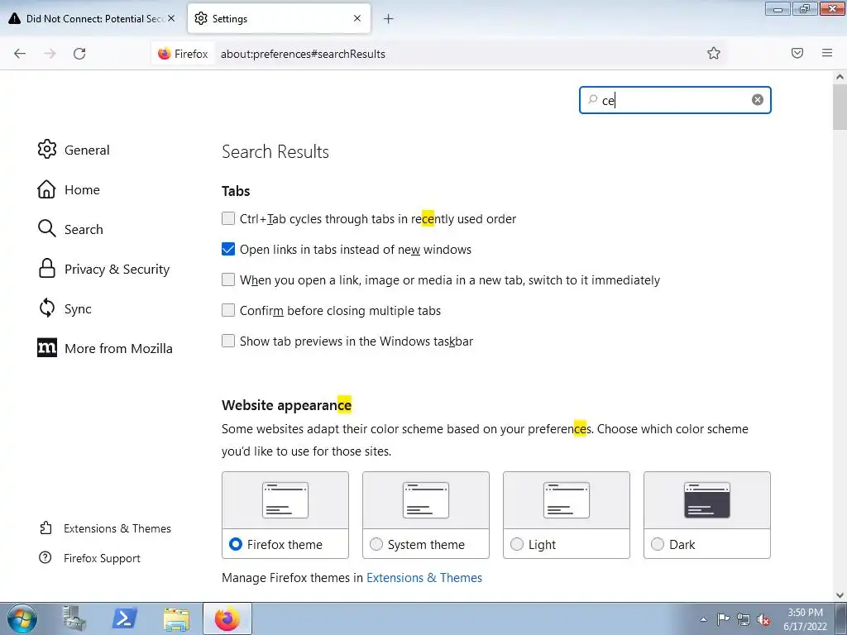This screenshot has height=635, width=847.
Task: Open the Sync settings category
Action: 65,308
